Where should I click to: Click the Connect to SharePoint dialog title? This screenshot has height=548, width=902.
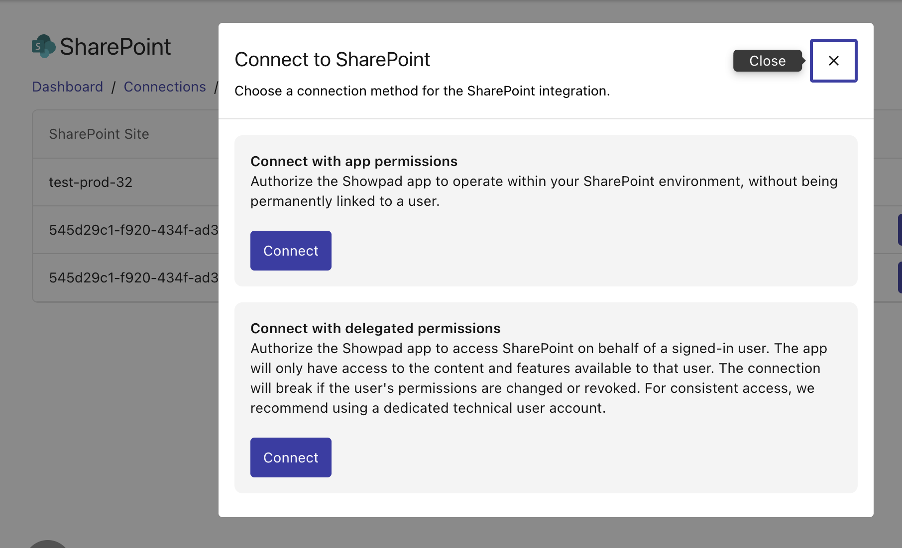tap(332, 60)
